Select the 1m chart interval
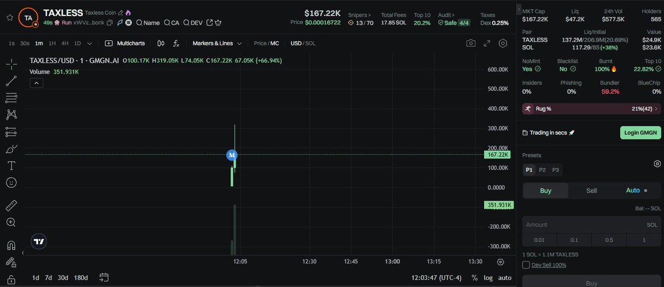Viewport: 664px width, 287px height. [39, 43]
